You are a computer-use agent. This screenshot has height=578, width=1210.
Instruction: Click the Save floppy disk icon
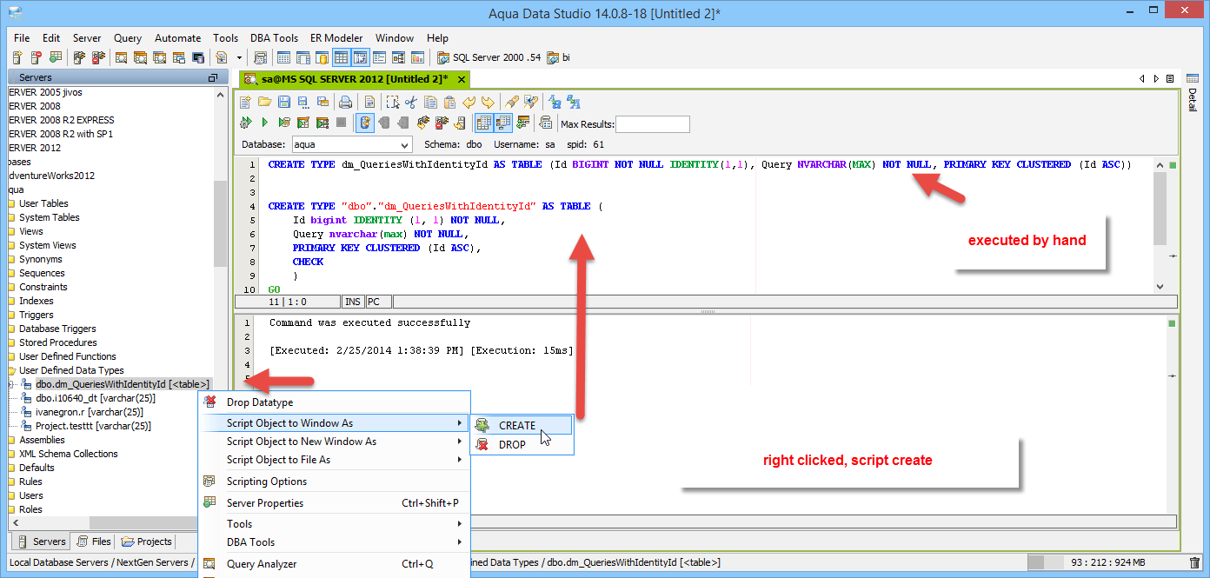pos(283,102)
